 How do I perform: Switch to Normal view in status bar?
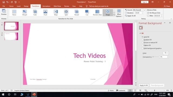tap(130, 91)
